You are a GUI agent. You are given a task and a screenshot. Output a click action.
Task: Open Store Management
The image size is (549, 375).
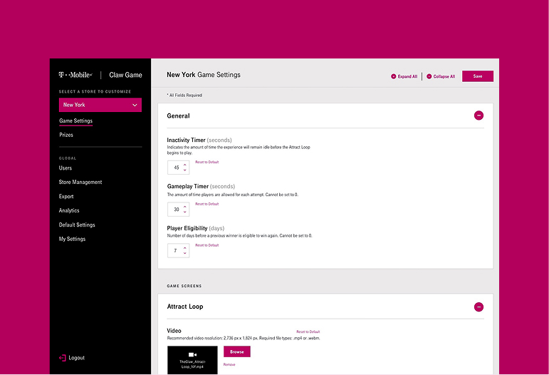[80, 183]
